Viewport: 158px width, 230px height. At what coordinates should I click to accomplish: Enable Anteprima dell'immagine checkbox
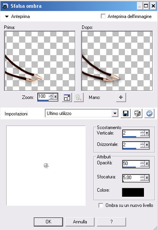tap(103, 16)
